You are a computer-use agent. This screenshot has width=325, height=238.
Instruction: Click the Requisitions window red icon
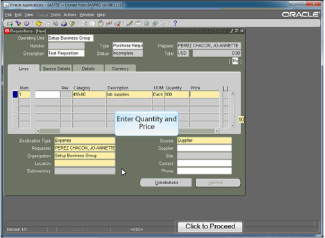coord(7,31)
